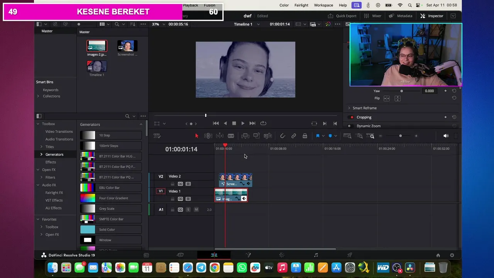Expand the Titles category in Toolbox
The image size is (494, 278).
[x=41, y=147]
